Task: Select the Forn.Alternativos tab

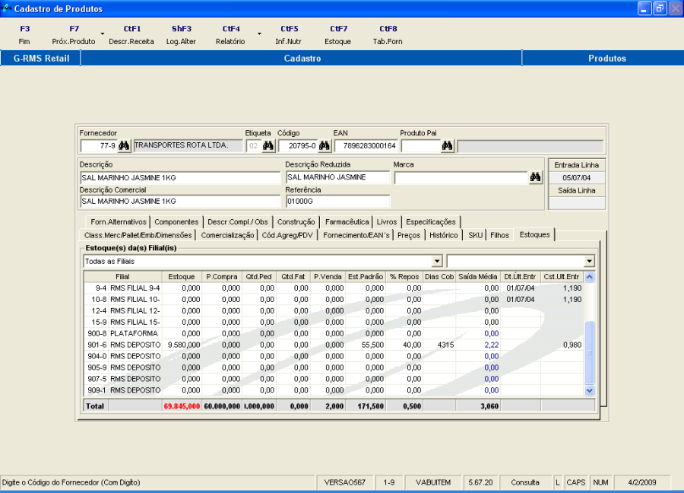Action: [118, 221]
